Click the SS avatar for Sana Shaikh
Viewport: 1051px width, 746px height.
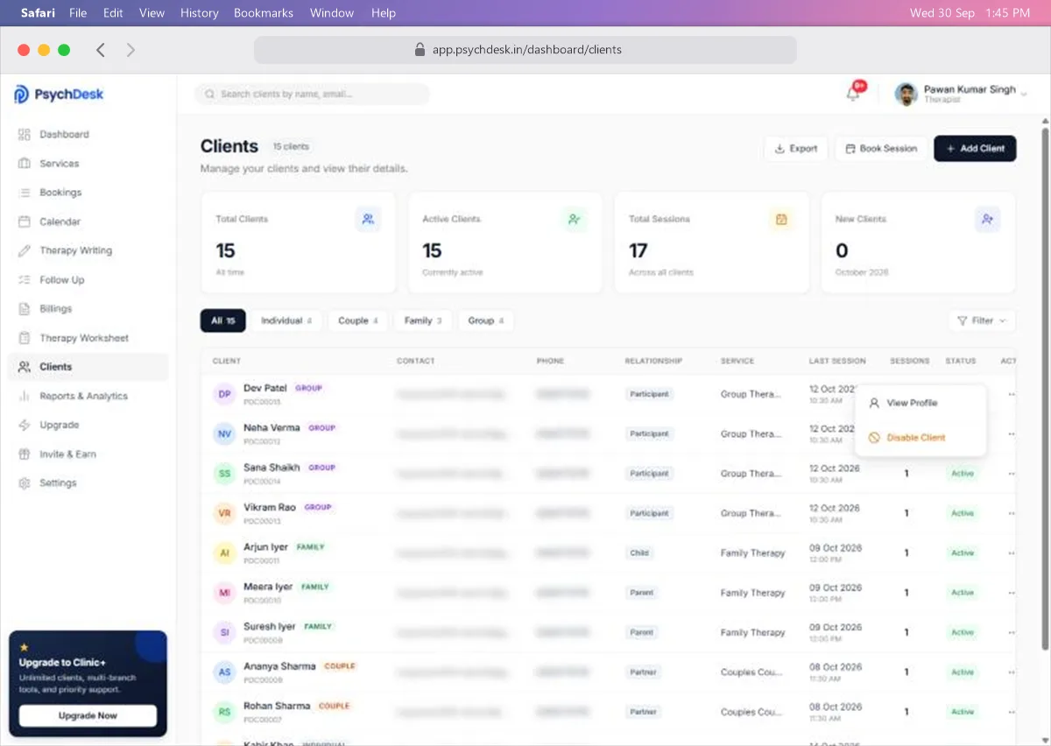click(225, 474)
